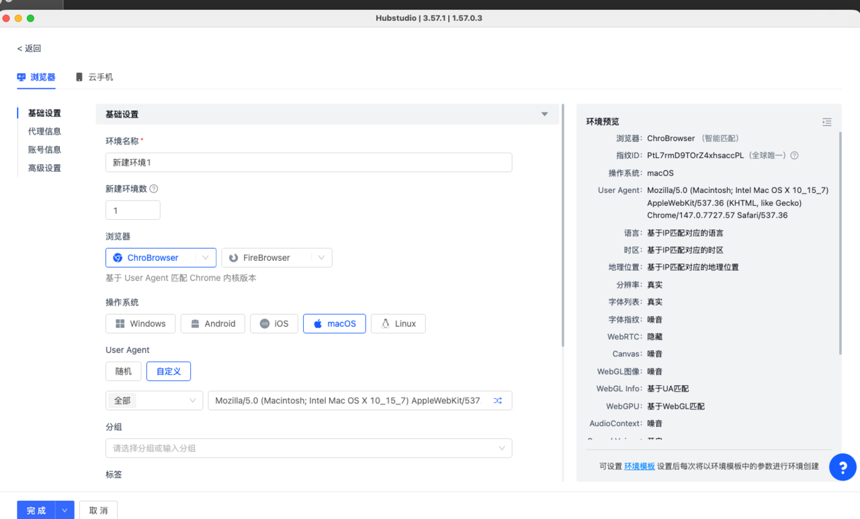Click the Firefox logo in FireBrowser selector
This screenshot has width=860, height=519.
click(x=234, y=257)
